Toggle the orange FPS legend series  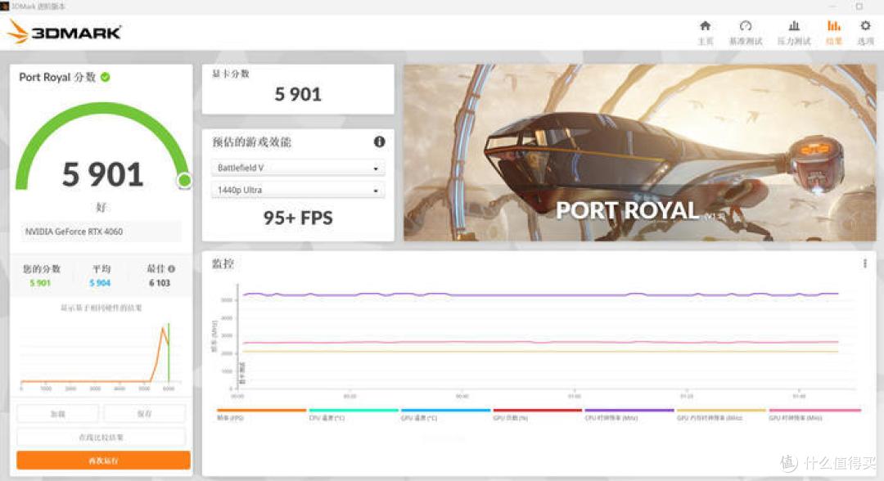262,414
